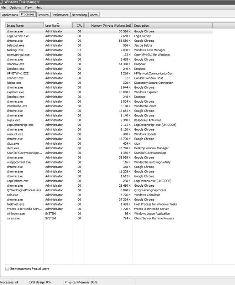Click the Processes: 74 status bar entry
This screenshot has height=285, width=235.
tap(9, 282)
